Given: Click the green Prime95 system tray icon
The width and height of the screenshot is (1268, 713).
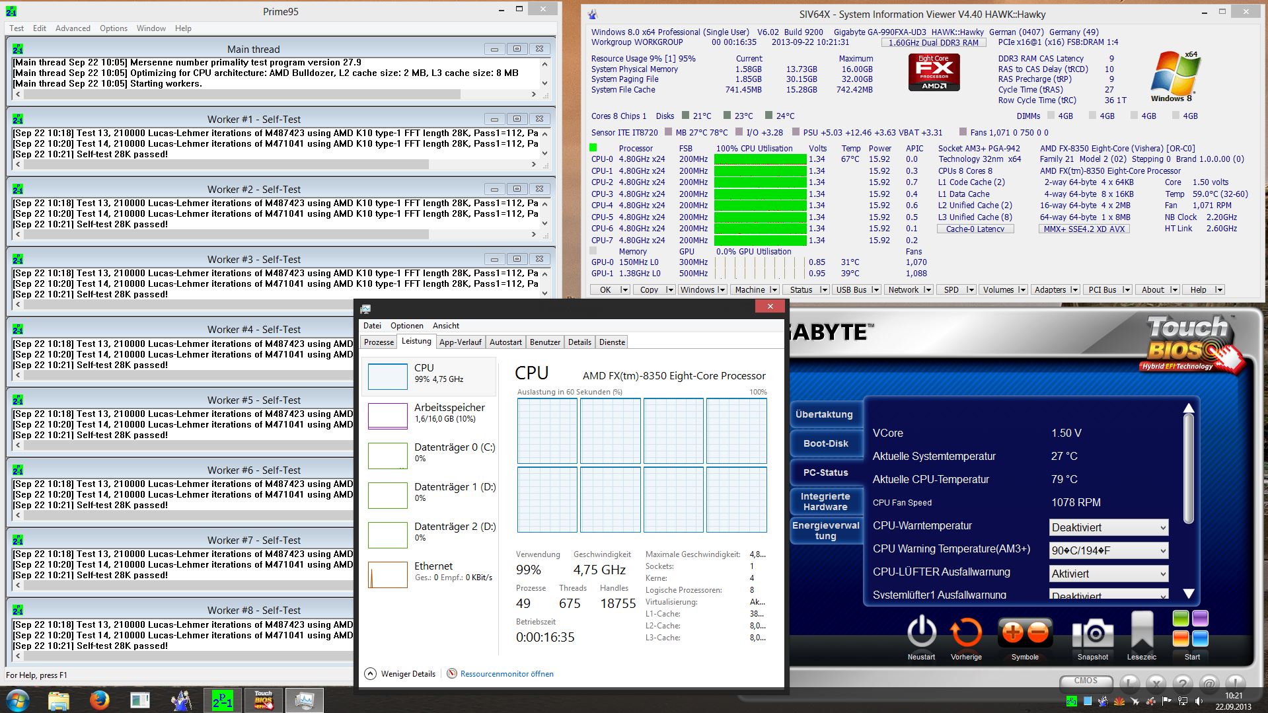Looking at the screenshot, I should pyautogui.click(x=1071, y=701).
